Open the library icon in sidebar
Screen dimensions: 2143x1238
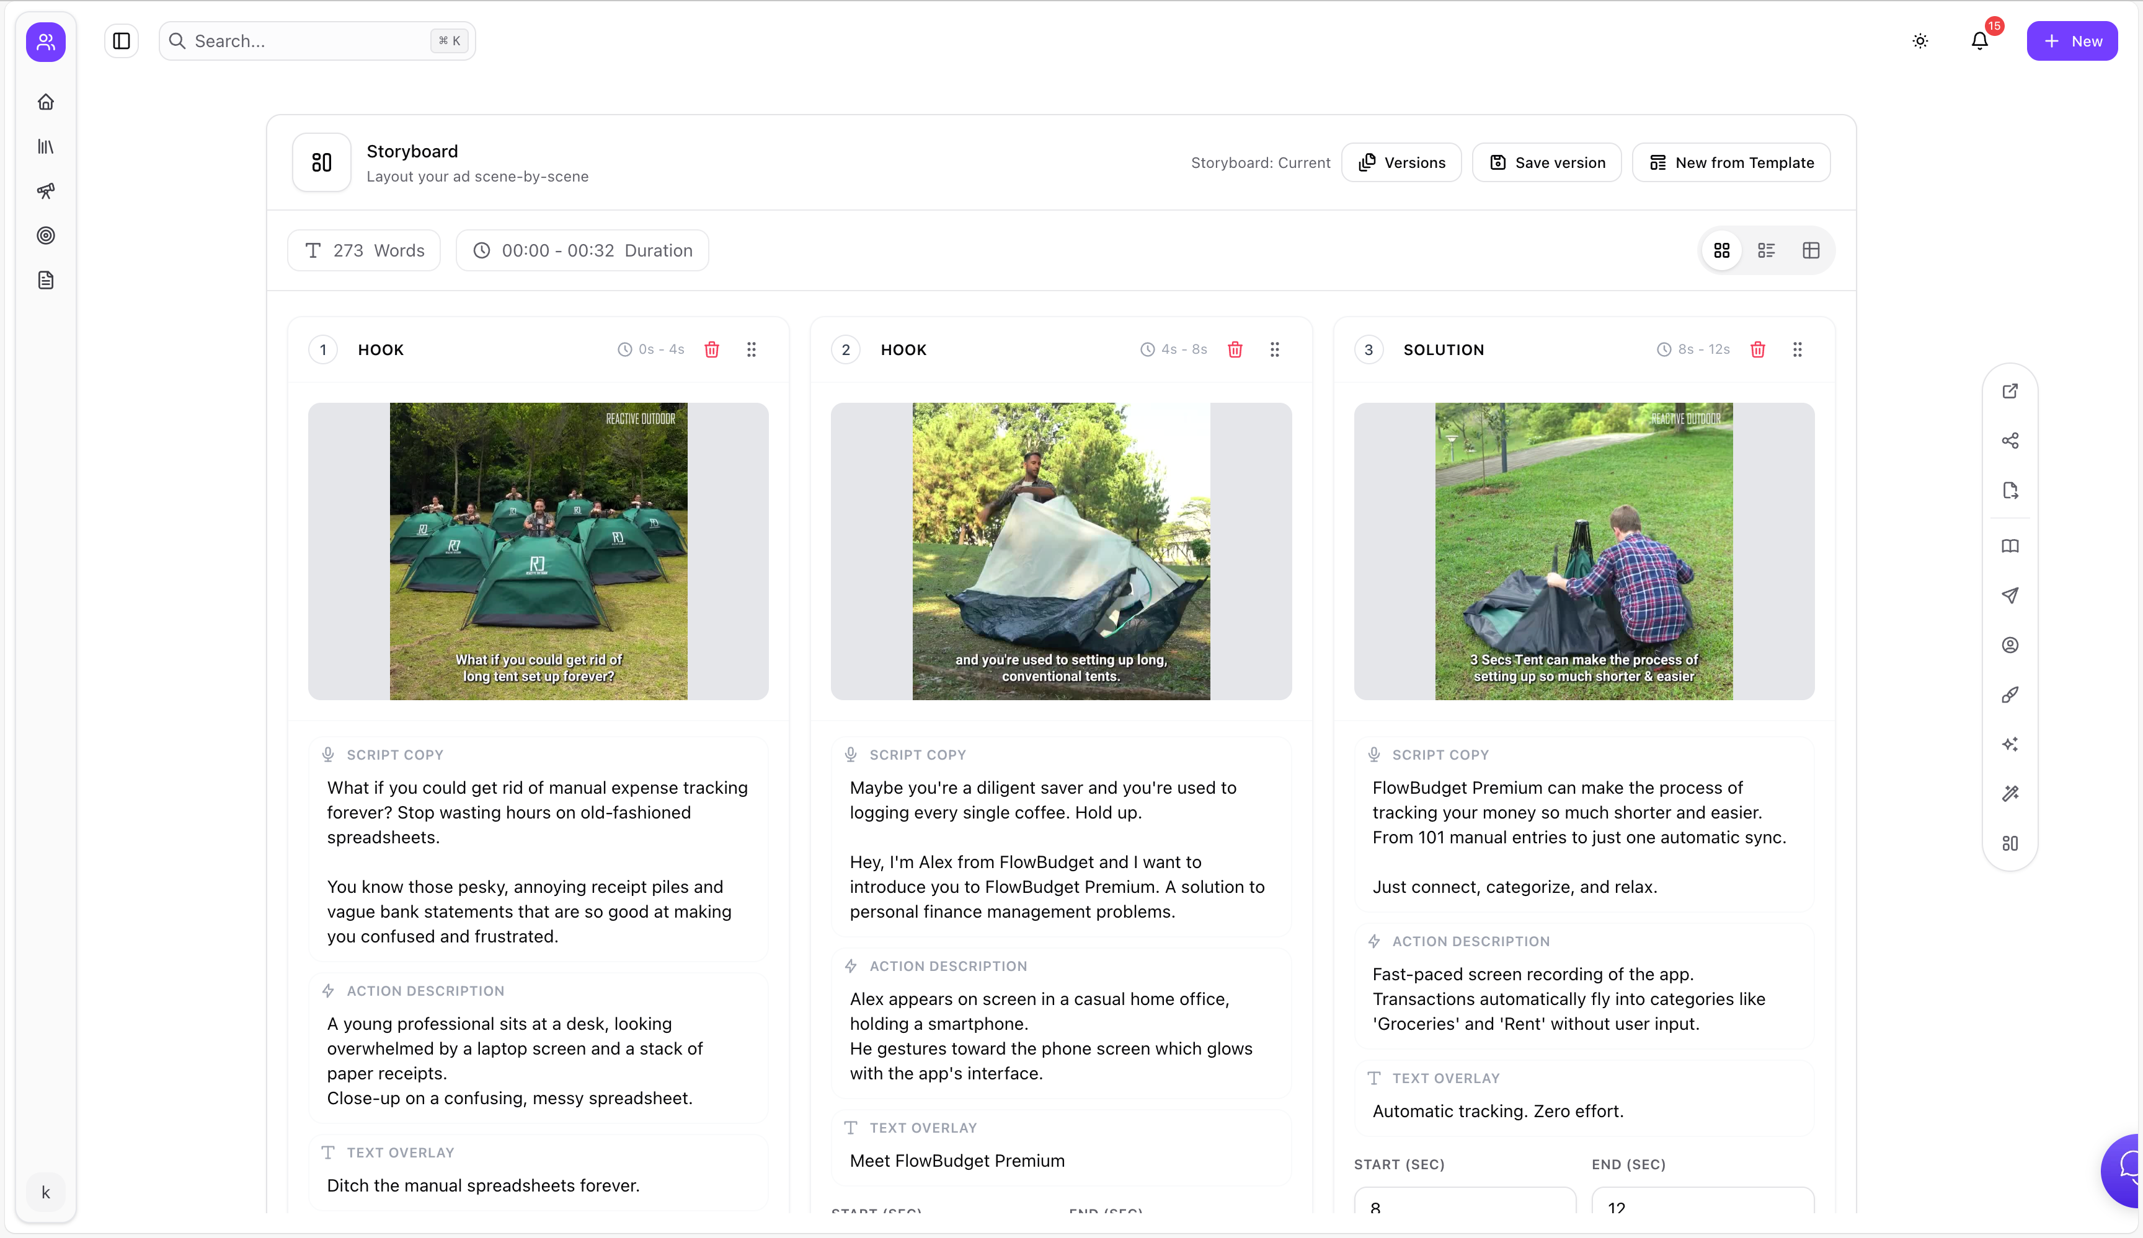click(46, 147)
